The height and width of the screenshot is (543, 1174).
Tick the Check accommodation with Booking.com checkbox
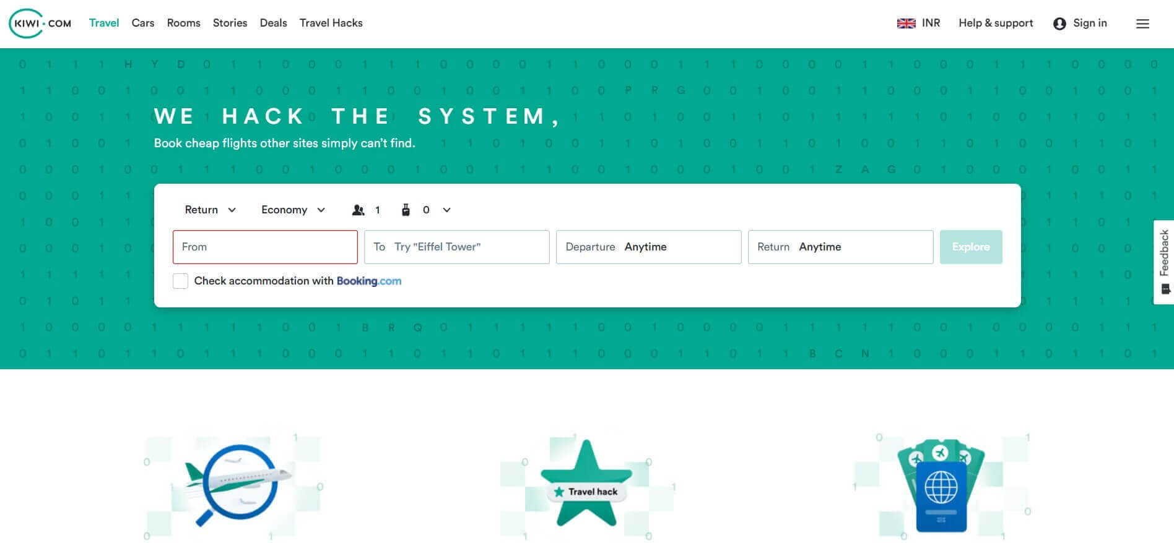tap(180, 281)
